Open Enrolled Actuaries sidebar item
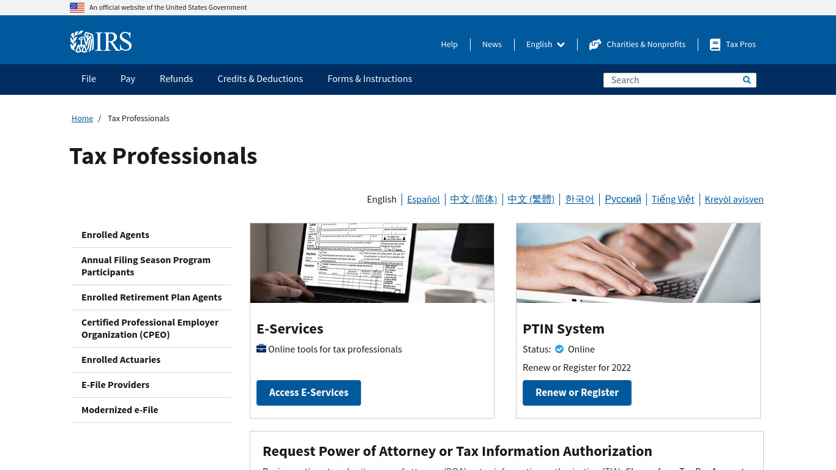This screenshot has height=470, width=836. click(x=121, y=360)
